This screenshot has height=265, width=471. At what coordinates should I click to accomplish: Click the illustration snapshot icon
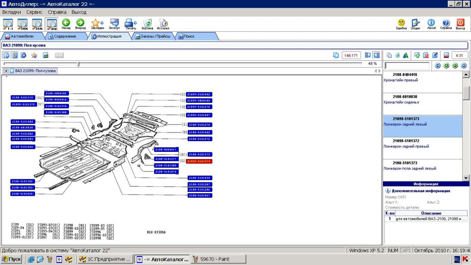46,55
